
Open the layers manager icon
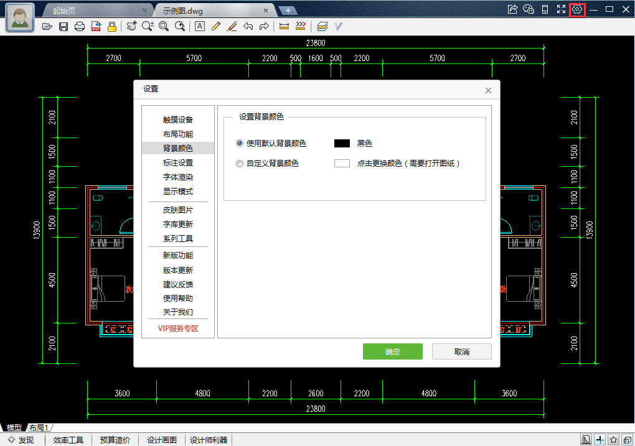click(322, 26)
